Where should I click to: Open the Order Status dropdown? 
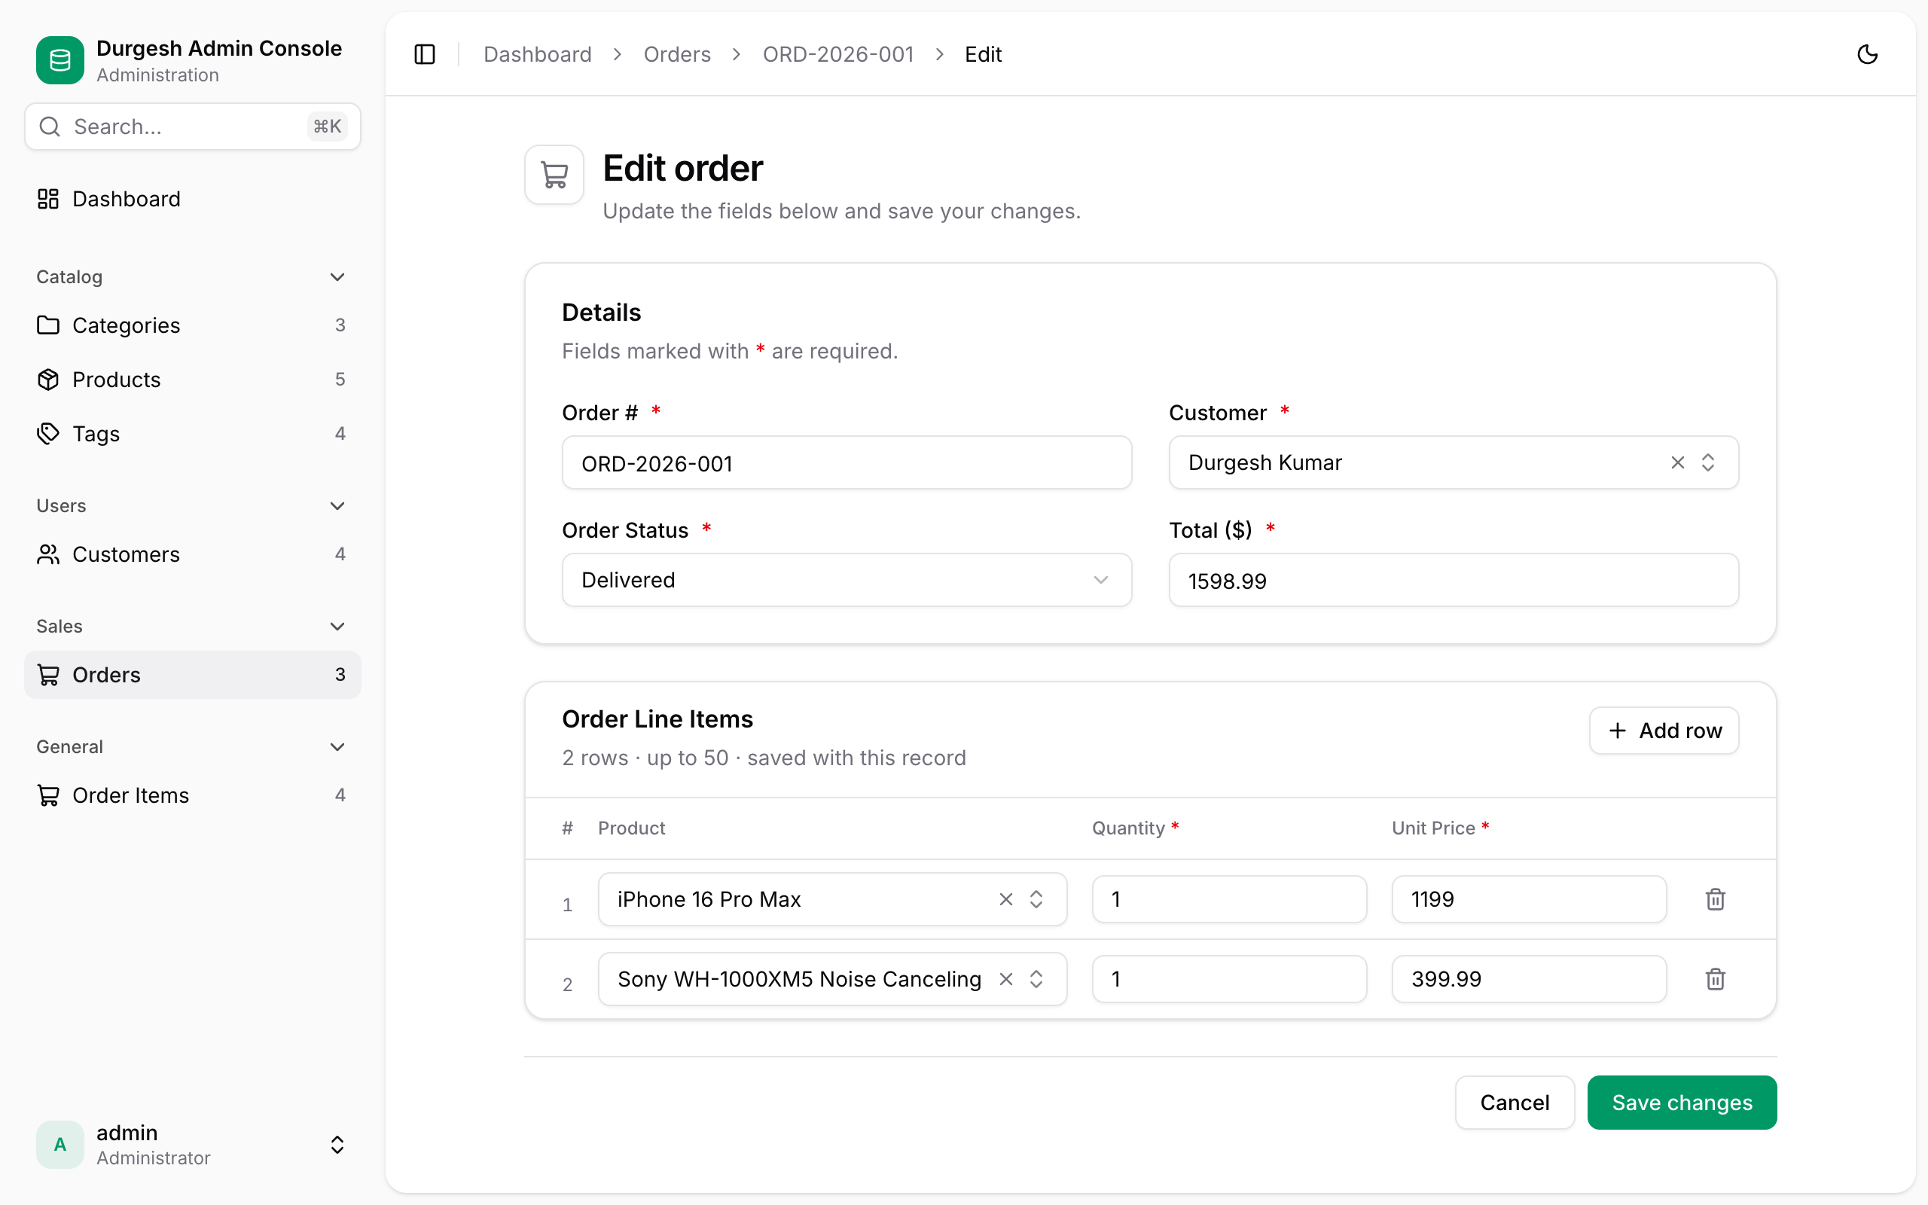(847, 580)
